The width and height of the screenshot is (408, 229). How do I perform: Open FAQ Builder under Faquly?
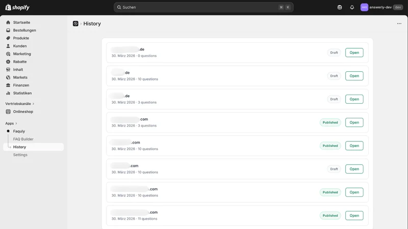point(23,139)
